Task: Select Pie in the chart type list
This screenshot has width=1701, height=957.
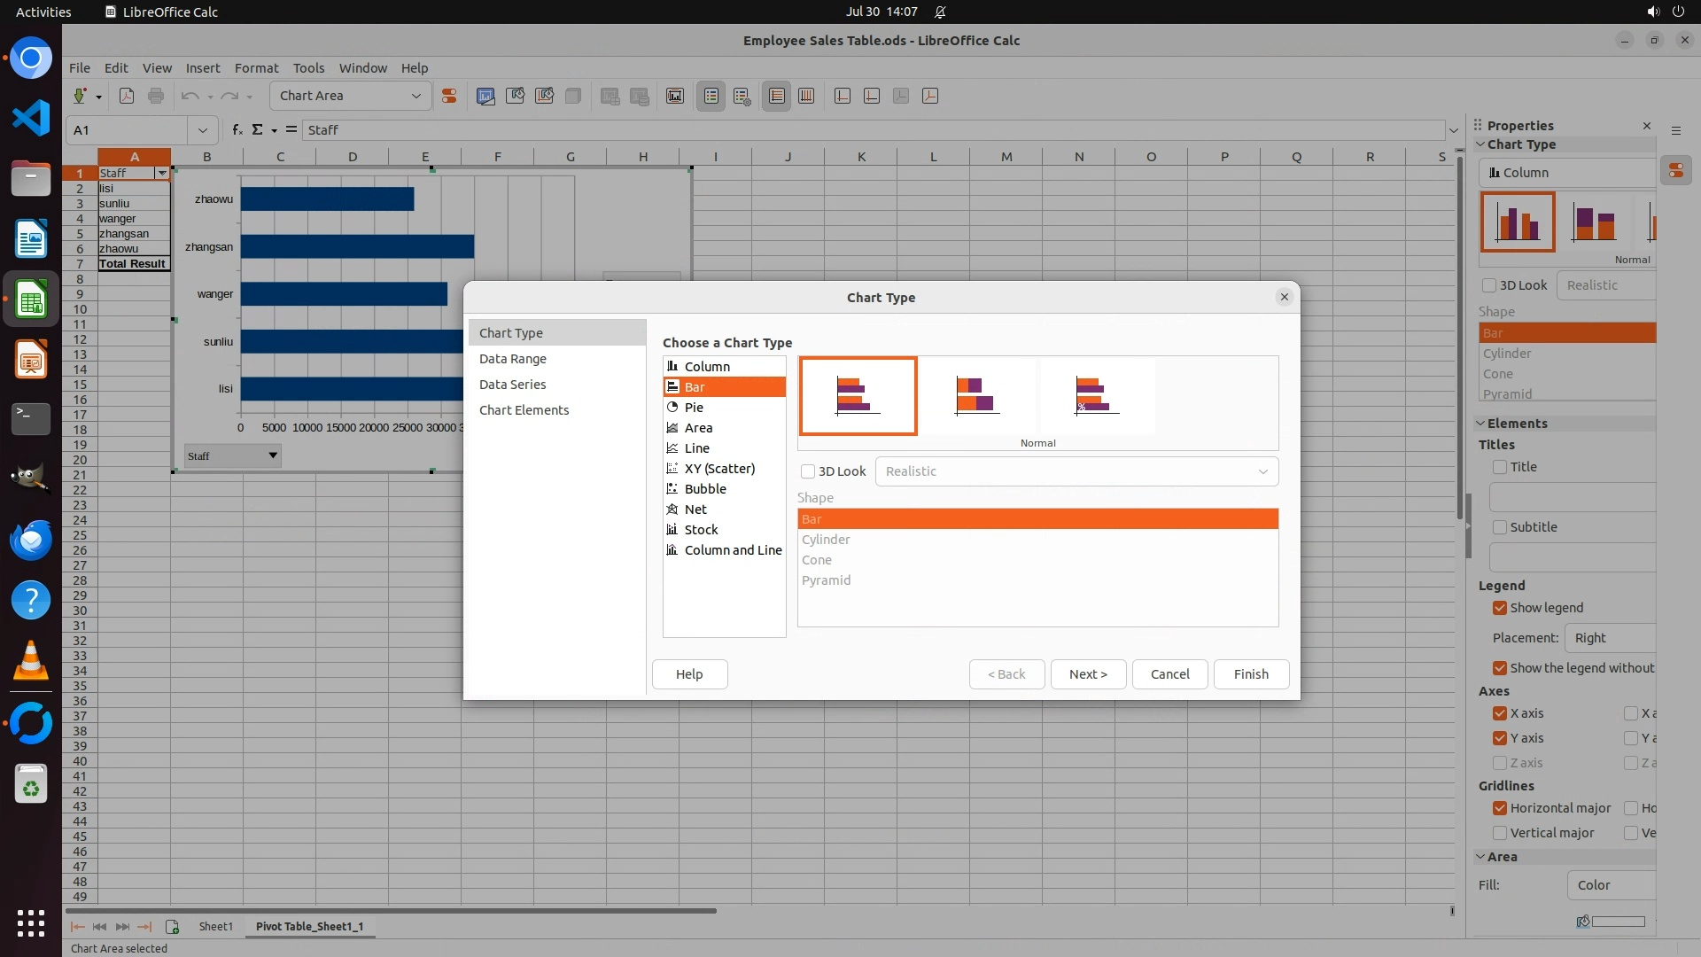Action: pyautogui.click(x=694, y=408)
